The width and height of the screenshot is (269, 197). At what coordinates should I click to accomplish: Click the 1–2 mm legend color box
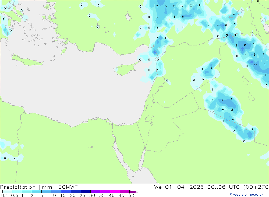point(27,192)
